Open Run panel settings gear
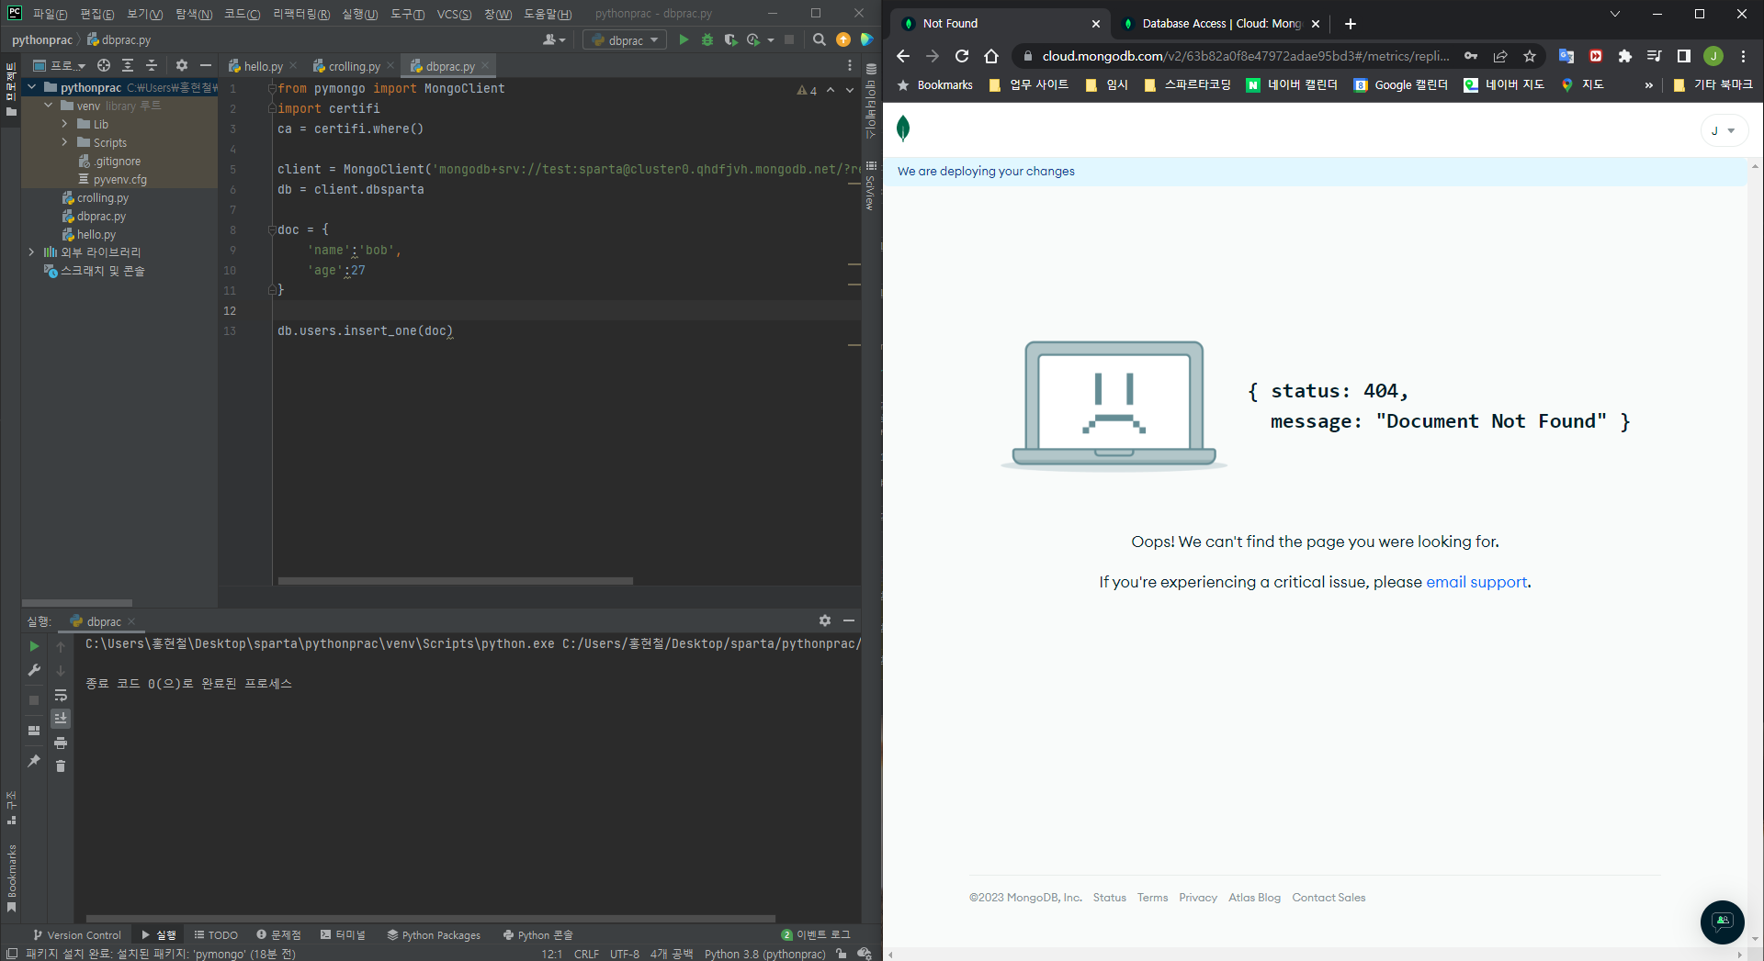Image resolution: width=1764 pixels, height=961 pixels. tap(825, 620)
